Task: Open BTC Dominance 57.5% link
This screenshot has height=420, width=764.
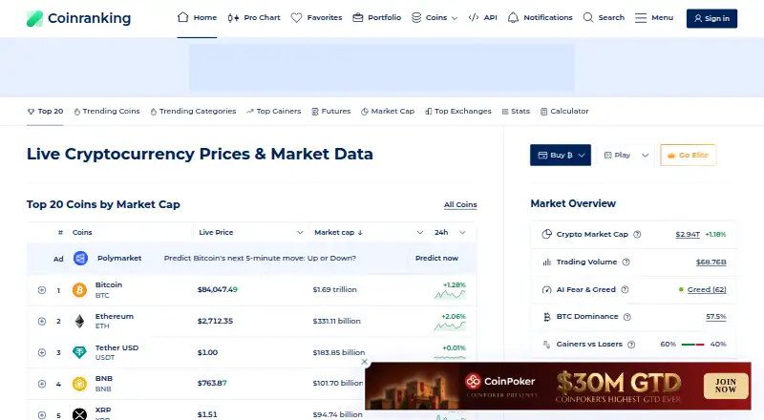Action: pos(715,317)
